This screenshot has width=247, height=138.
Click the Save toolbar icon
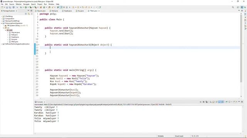(x=7, y=7)
